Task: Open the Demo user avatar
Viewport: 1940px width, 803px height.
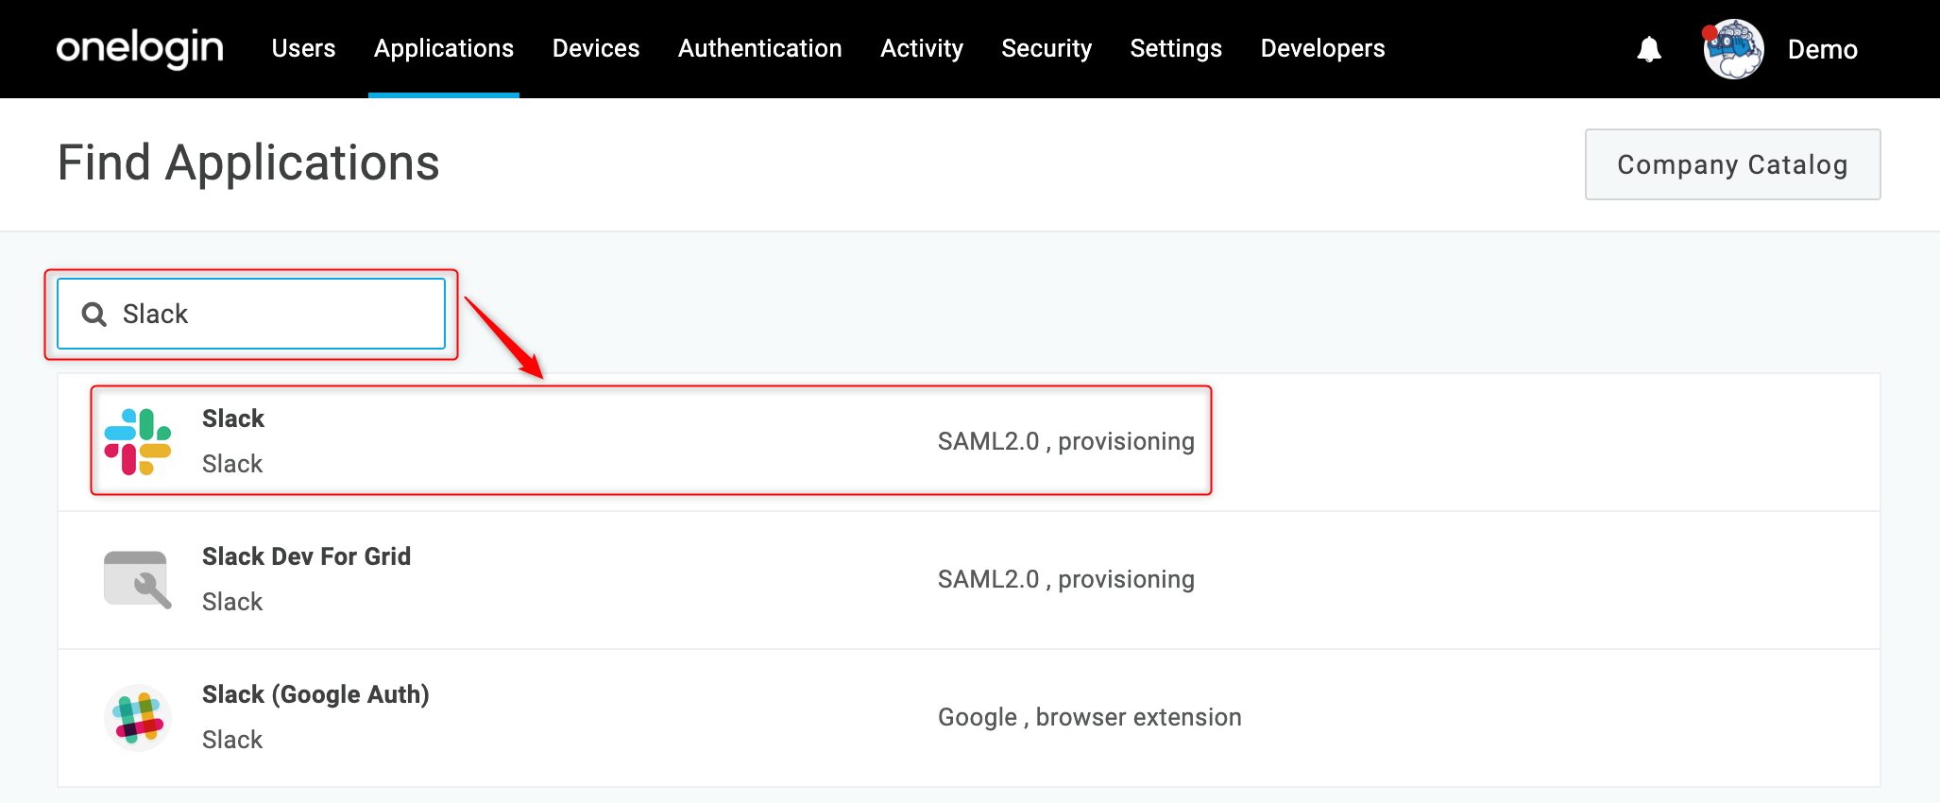Action: 1733,49
